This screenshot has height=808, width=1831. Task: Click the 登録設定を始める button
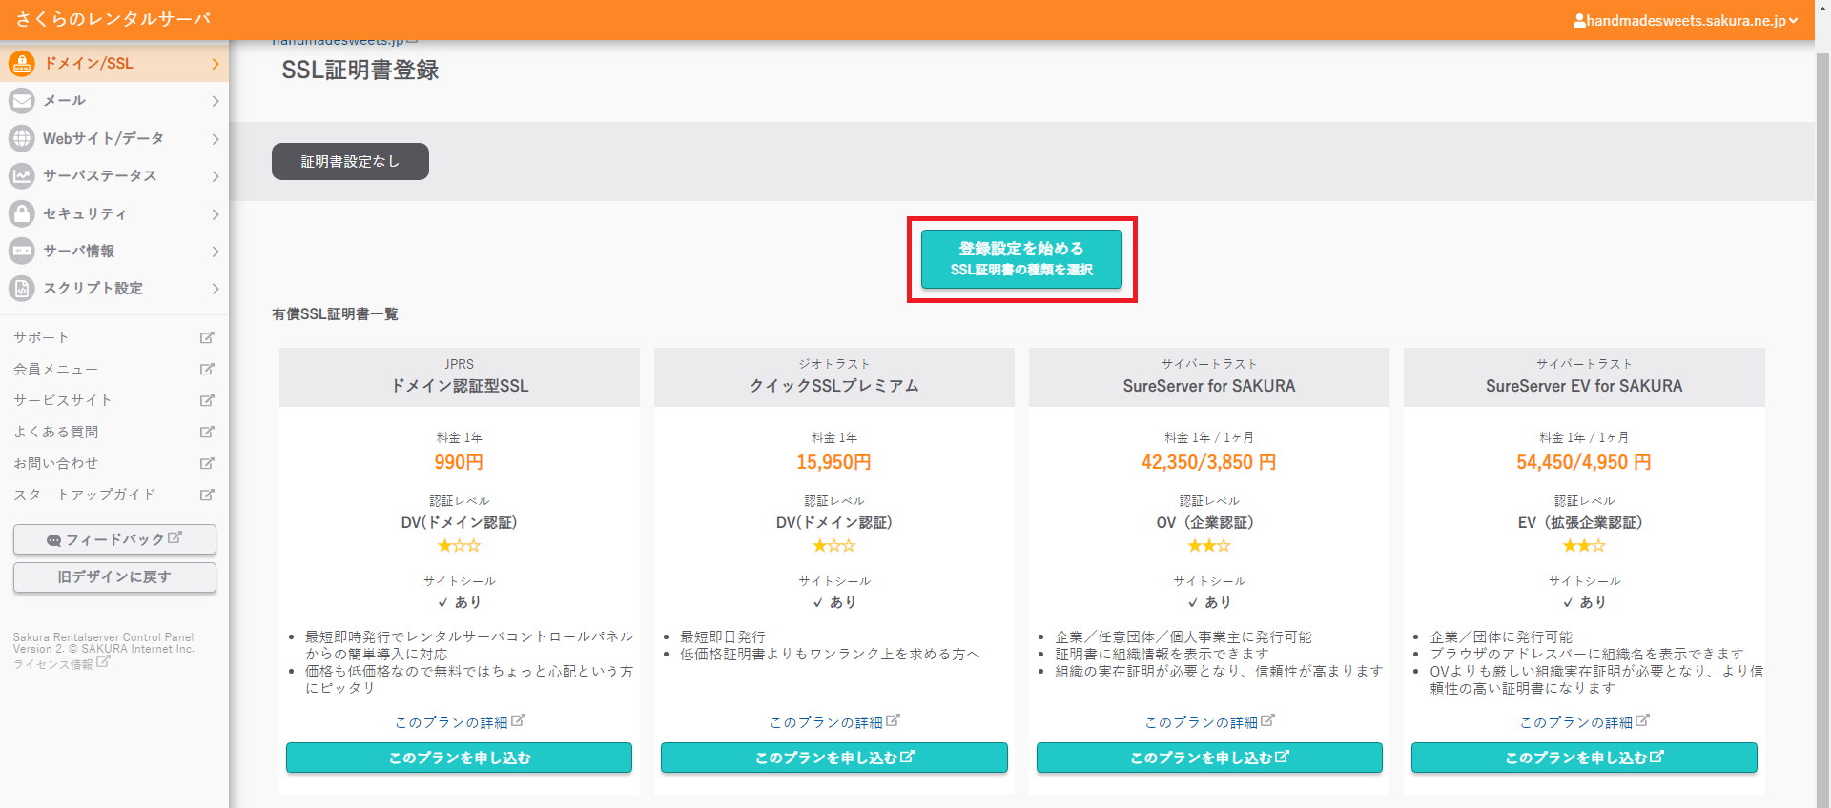pyautogui.click(x=1021, y=259)
